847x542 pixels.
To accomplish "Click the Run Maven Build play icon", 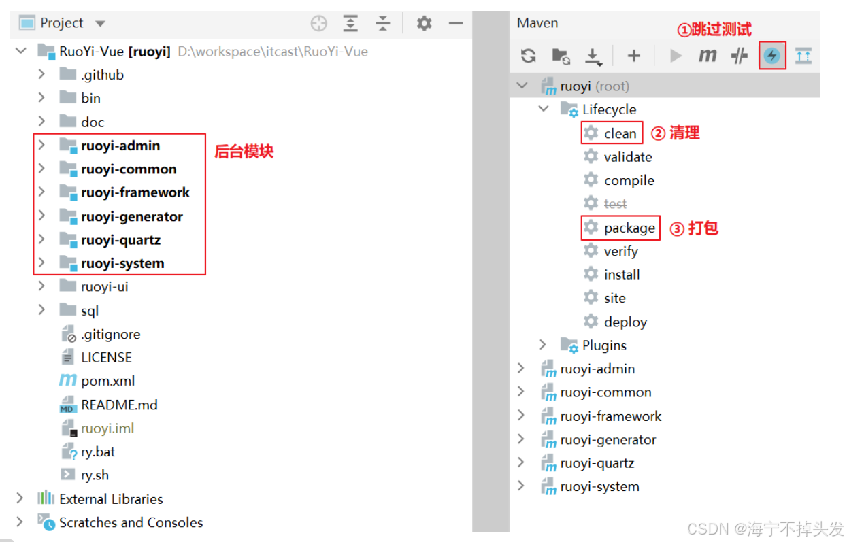I will [676, 56].
